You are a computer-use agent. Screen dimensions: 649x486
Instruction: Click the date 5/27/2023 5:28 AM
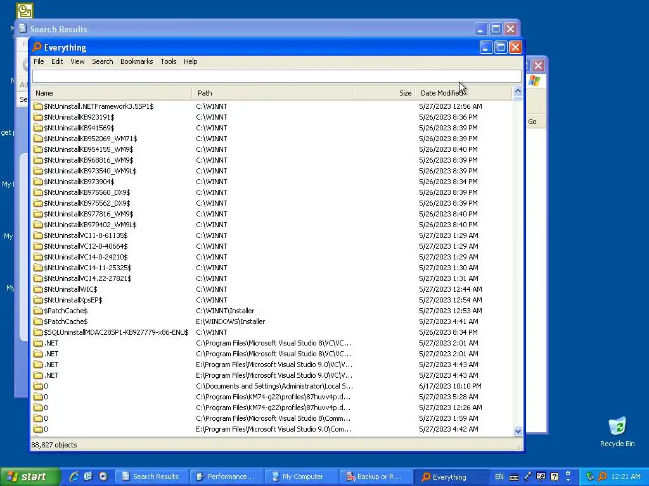tap(448, 396)
